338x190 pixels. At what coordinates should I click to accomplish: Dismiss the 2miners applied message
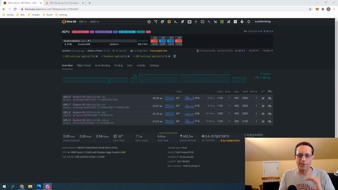coord(128,56)
